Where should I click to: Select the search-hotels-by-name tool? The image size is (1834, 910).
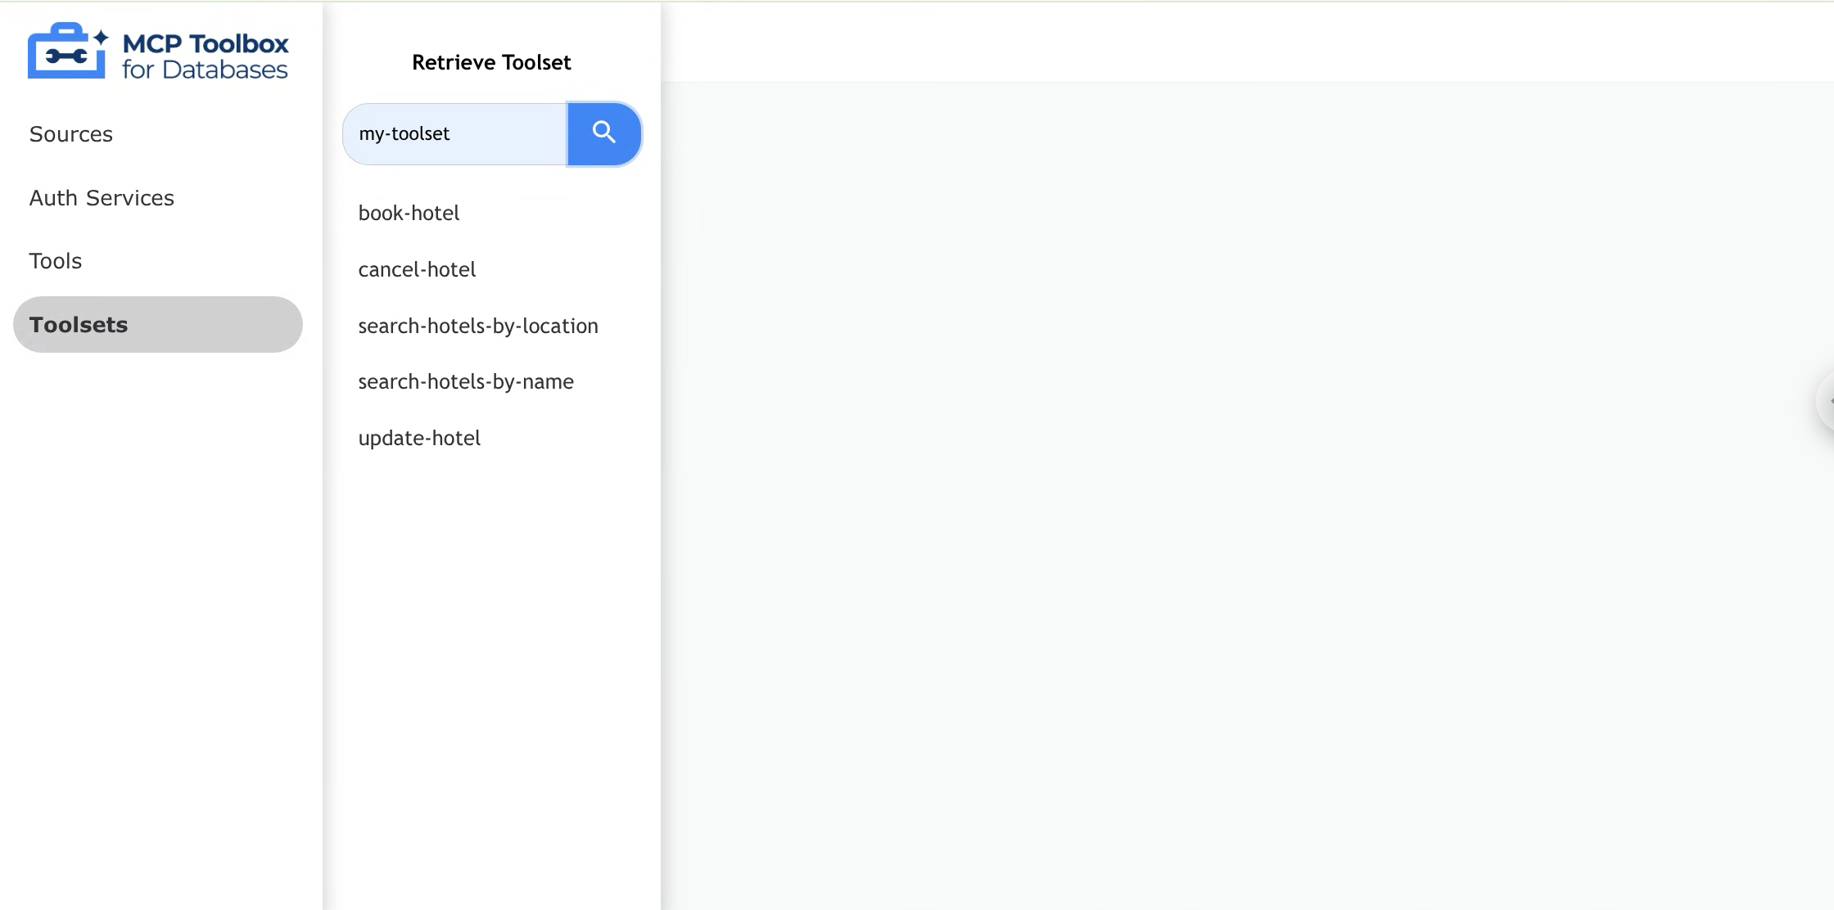(466, 381)
